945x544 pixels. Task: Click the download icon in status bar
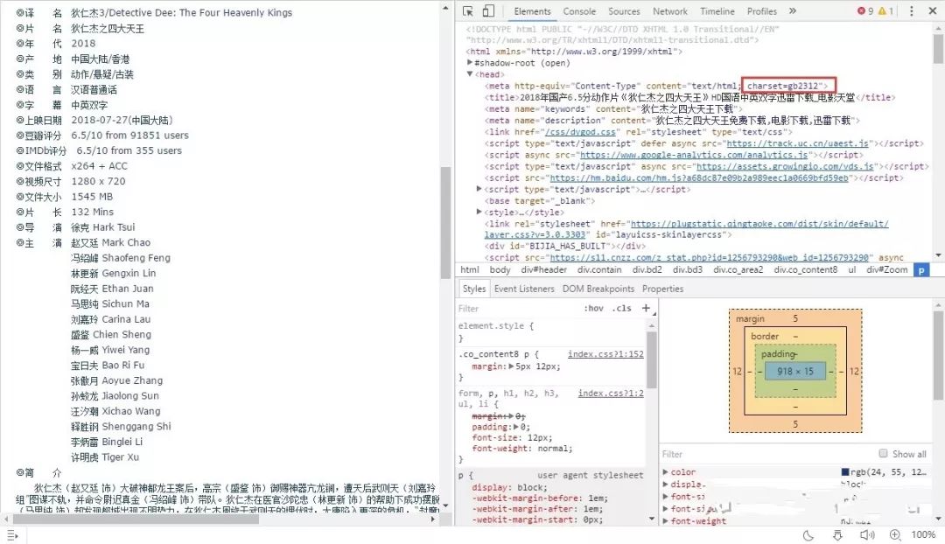pyautogui.click(x=837, y=535)
